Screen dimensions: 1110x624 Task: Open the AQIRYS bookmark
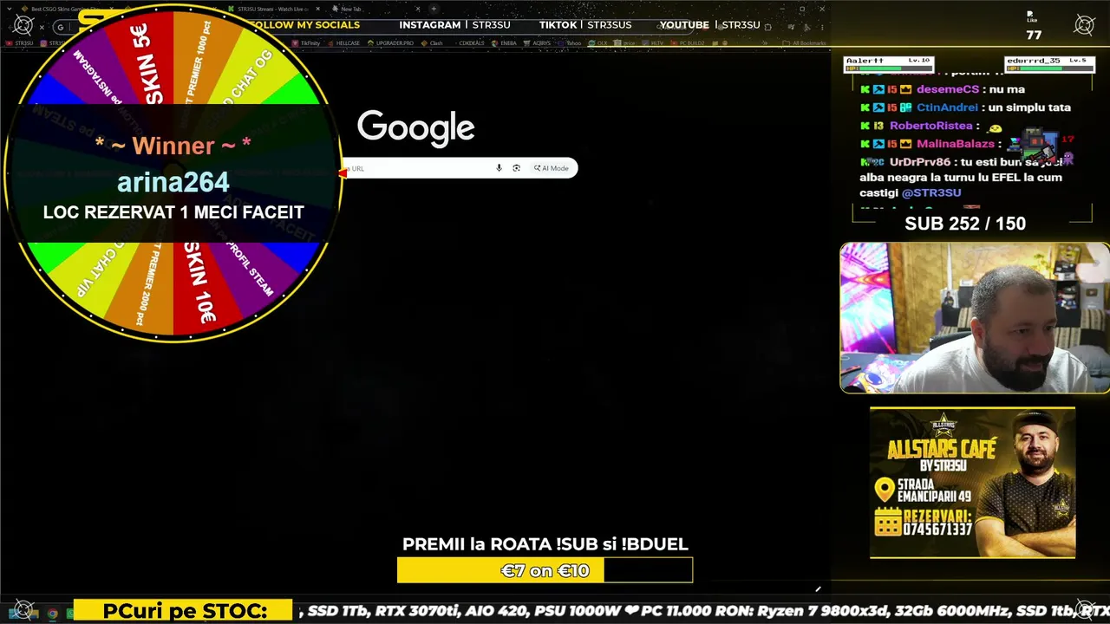point(538,42)
